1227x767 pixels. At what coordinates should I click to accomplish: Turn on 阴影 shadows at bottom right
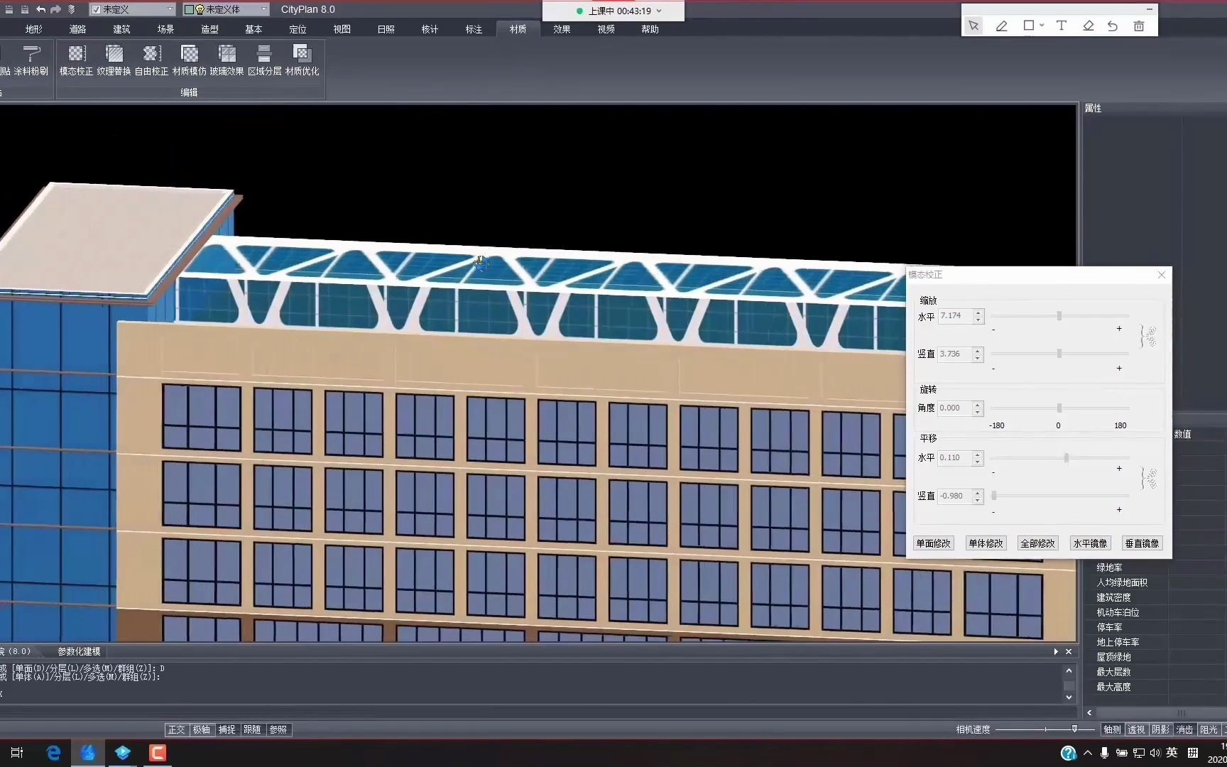pyautogui.click(x=1160, y=729)
